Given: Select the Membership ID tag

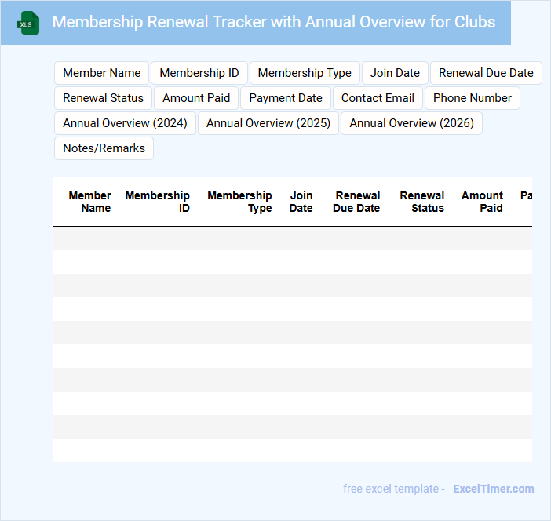Looking at the screenshot, I should coord(199,73).
